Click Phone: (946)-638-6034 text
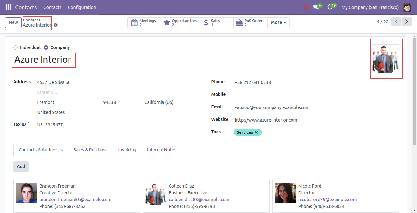Viewport: 417px width, 213px height. coord(321,206)
